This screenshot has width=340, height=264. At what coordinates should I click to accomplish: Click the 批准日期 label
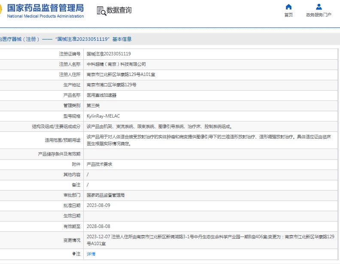click(x=72, y=205)
